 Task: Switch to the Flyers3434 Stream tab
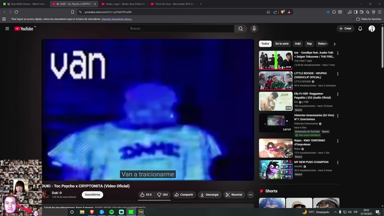coord(25,4)
